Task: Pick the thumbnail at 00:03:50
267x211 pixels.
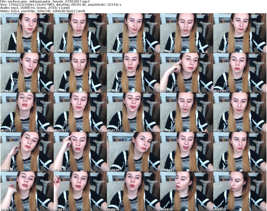Action: 133,191
